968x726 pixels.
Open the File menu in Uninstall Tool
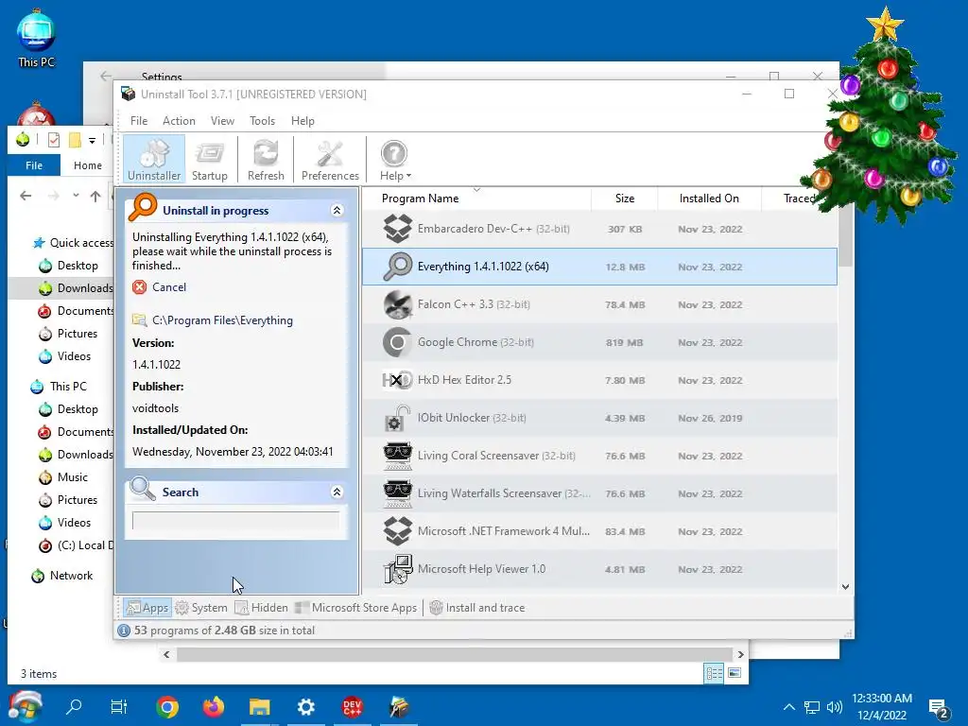click(139, 121)
